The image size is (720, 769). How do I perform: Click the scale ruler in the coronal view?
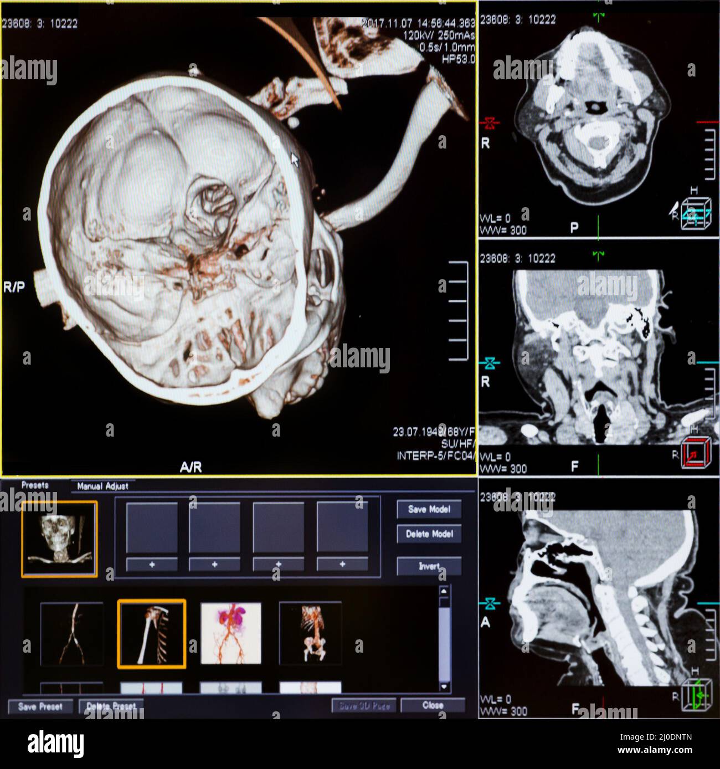coord(709,393)
